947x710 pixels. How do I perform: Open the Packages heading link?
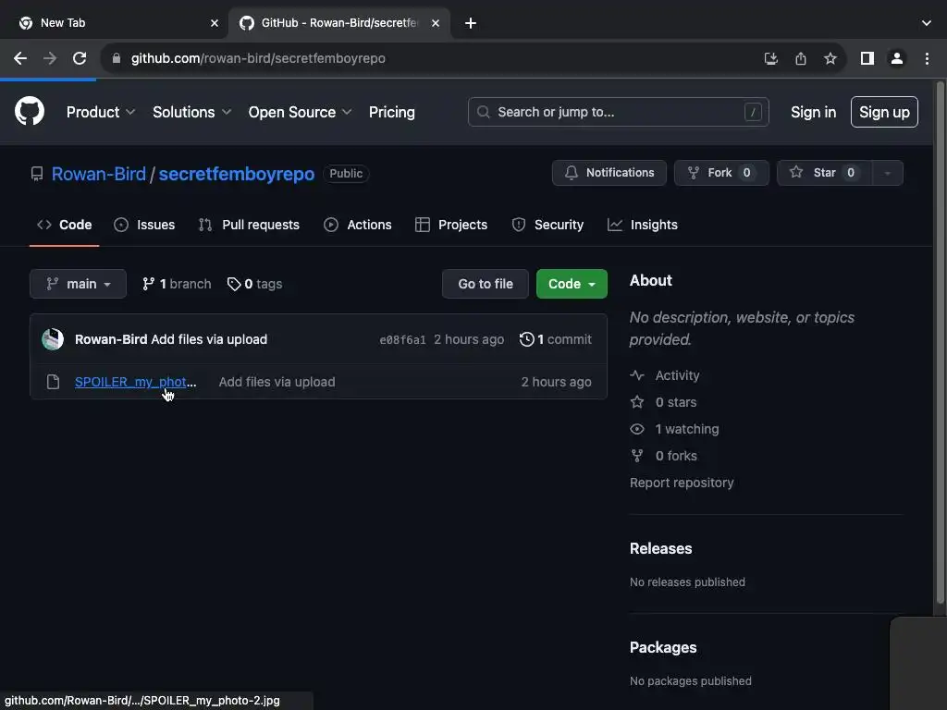point(663,647)
